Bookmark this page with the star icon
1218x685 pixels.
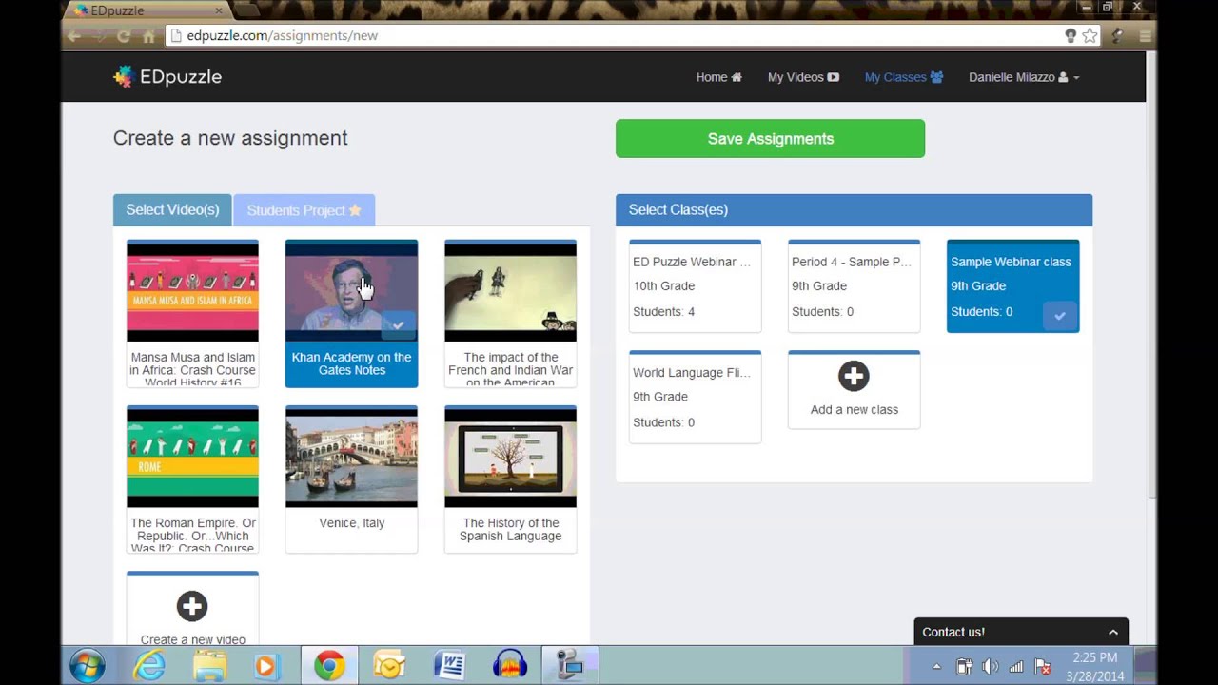point(1090,36)
